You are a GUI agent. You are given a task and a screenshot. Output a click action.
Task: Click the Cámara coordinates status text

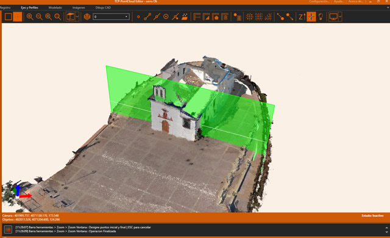tap(30, 215)
